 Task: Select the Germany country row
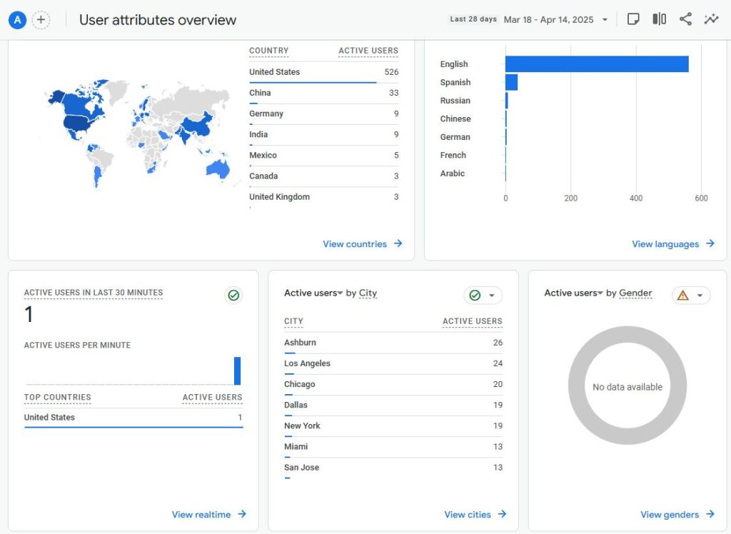(x=324, y=114)
